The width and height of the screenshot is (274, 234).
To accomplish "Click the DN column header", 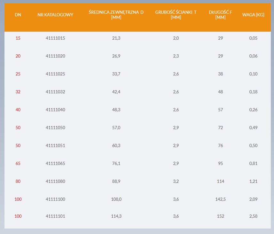I will tap(18, 15).
